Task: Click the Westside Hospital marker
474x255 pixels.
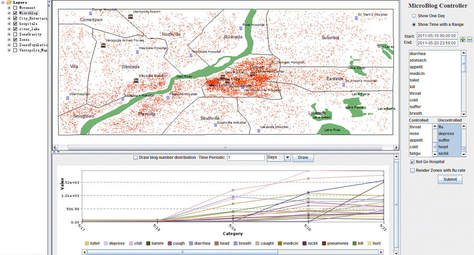Action: [x=137, y=52]
